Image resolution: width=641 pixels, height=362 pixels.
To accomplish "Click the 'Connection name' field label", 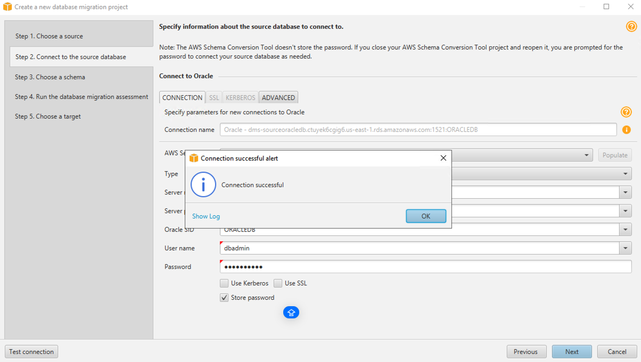I will point(190,130).
